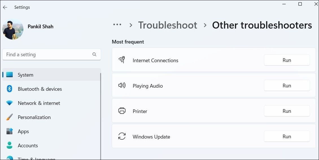319x160 pixels.
Task: Run the Windows Update troubleshooter
Action: pos(287,137)
